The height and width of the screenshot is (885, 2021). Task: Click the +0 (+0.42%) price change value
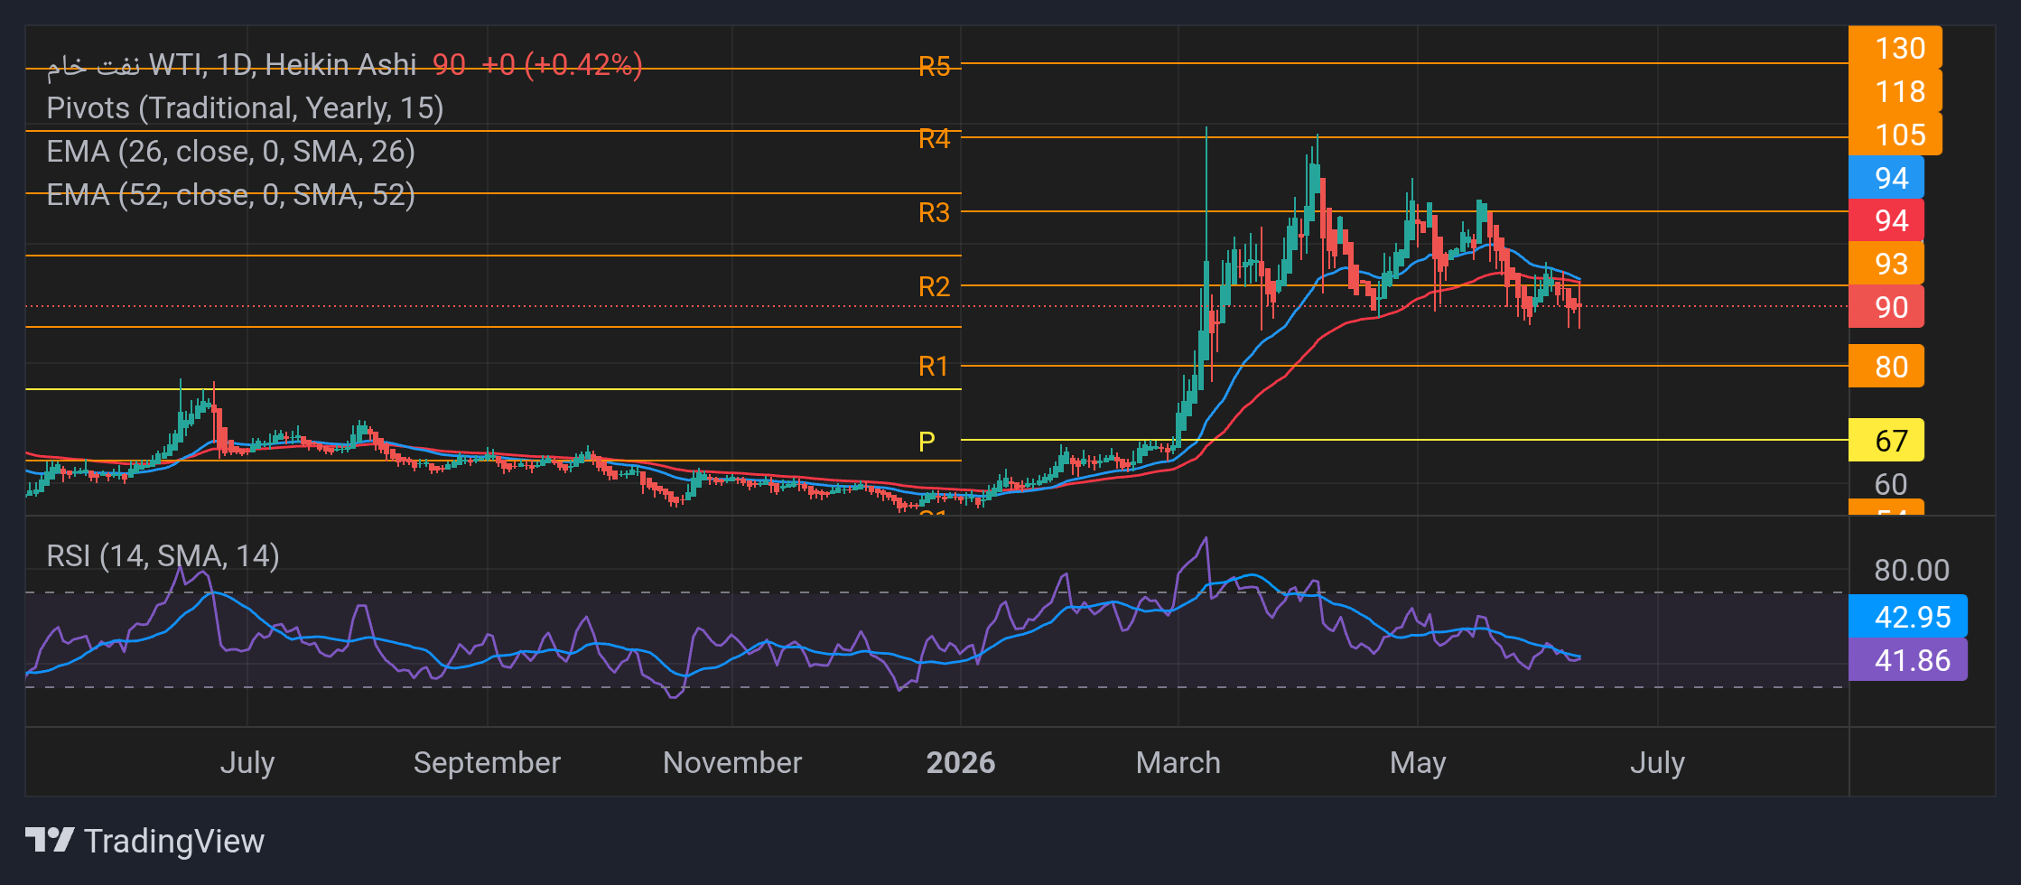click(x=562, y=65)
